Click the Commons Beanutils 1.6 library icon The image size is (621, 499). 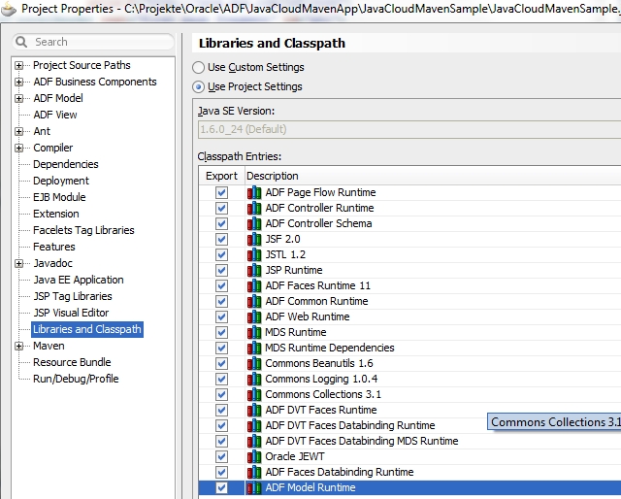point(254,363)
